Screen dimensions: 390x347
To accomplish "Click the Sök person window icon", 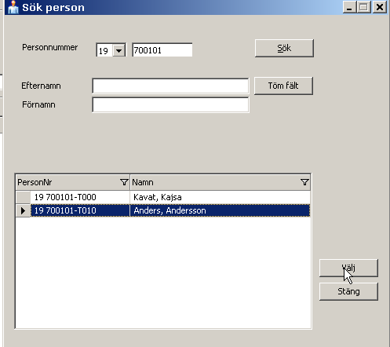I will point(13,7).
